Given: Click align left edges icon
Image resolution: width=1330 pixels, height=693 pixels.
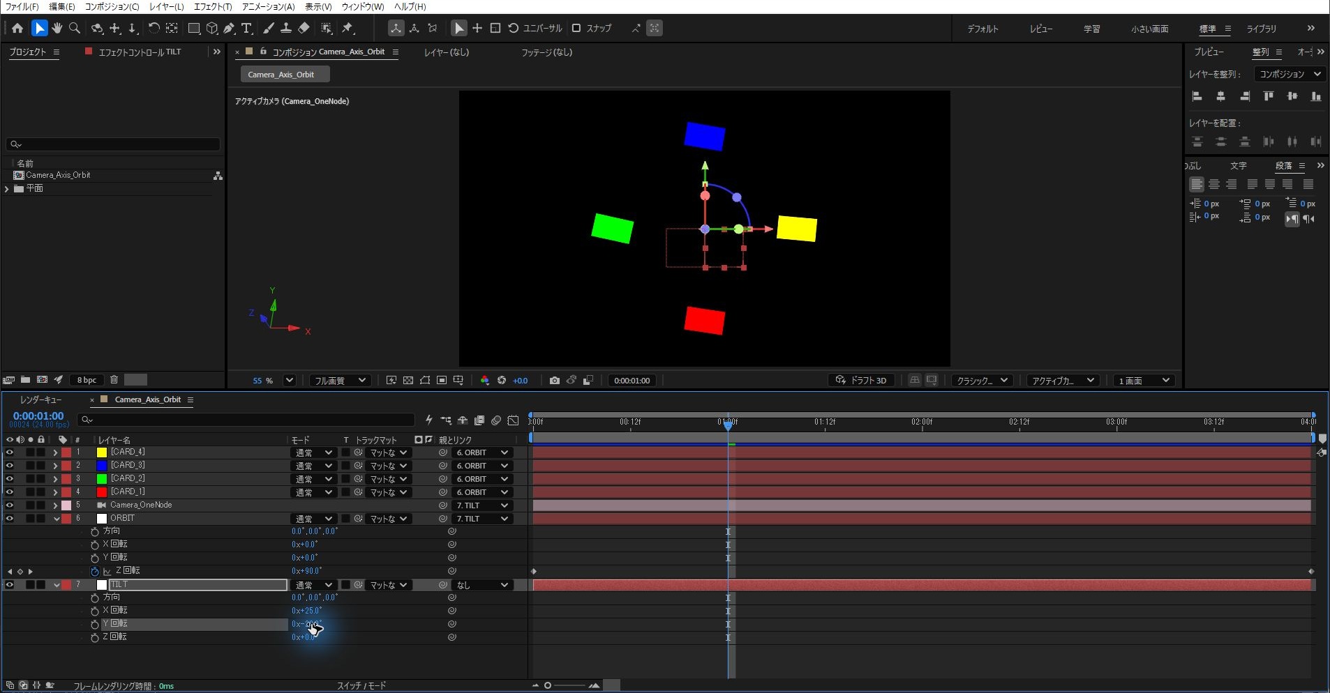Looking at the screenshot, I should [1197, 96].
